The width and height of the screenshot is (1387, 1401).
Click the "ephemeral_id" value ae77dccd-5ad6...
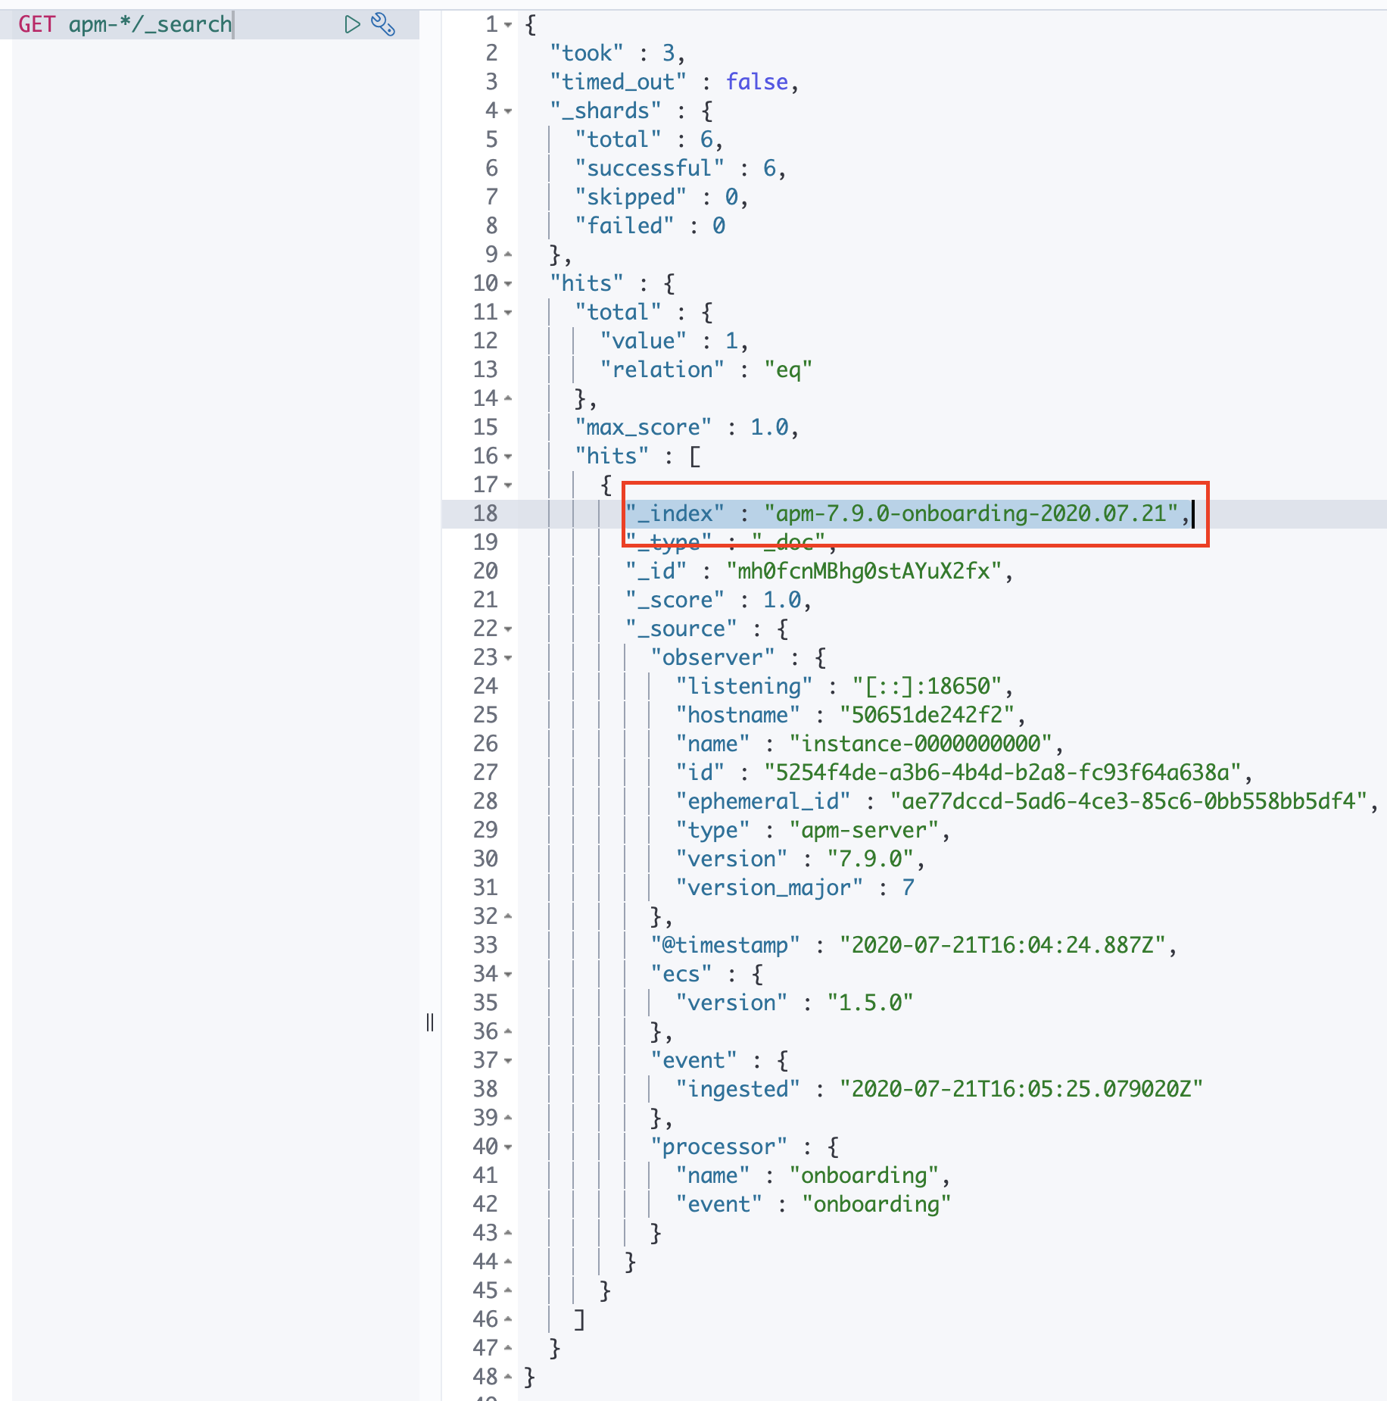pyautogui.click(x=1129, y=801)
